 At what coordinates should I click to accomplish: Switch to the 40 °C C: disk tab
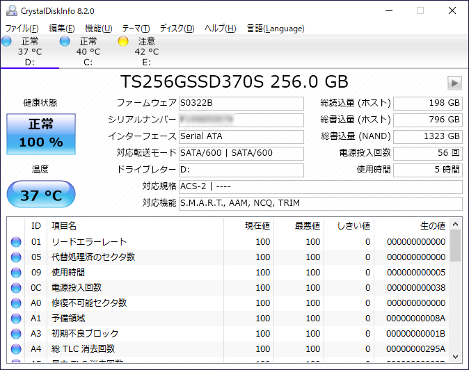point(88,51)
